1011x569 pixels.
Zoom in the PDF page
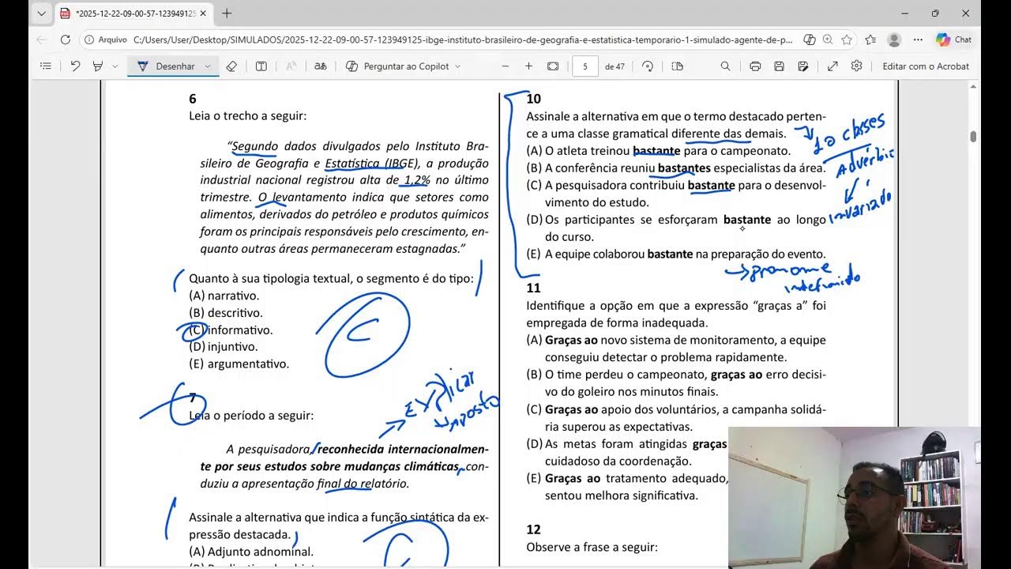pyautogui.click(x=529, y=66)
